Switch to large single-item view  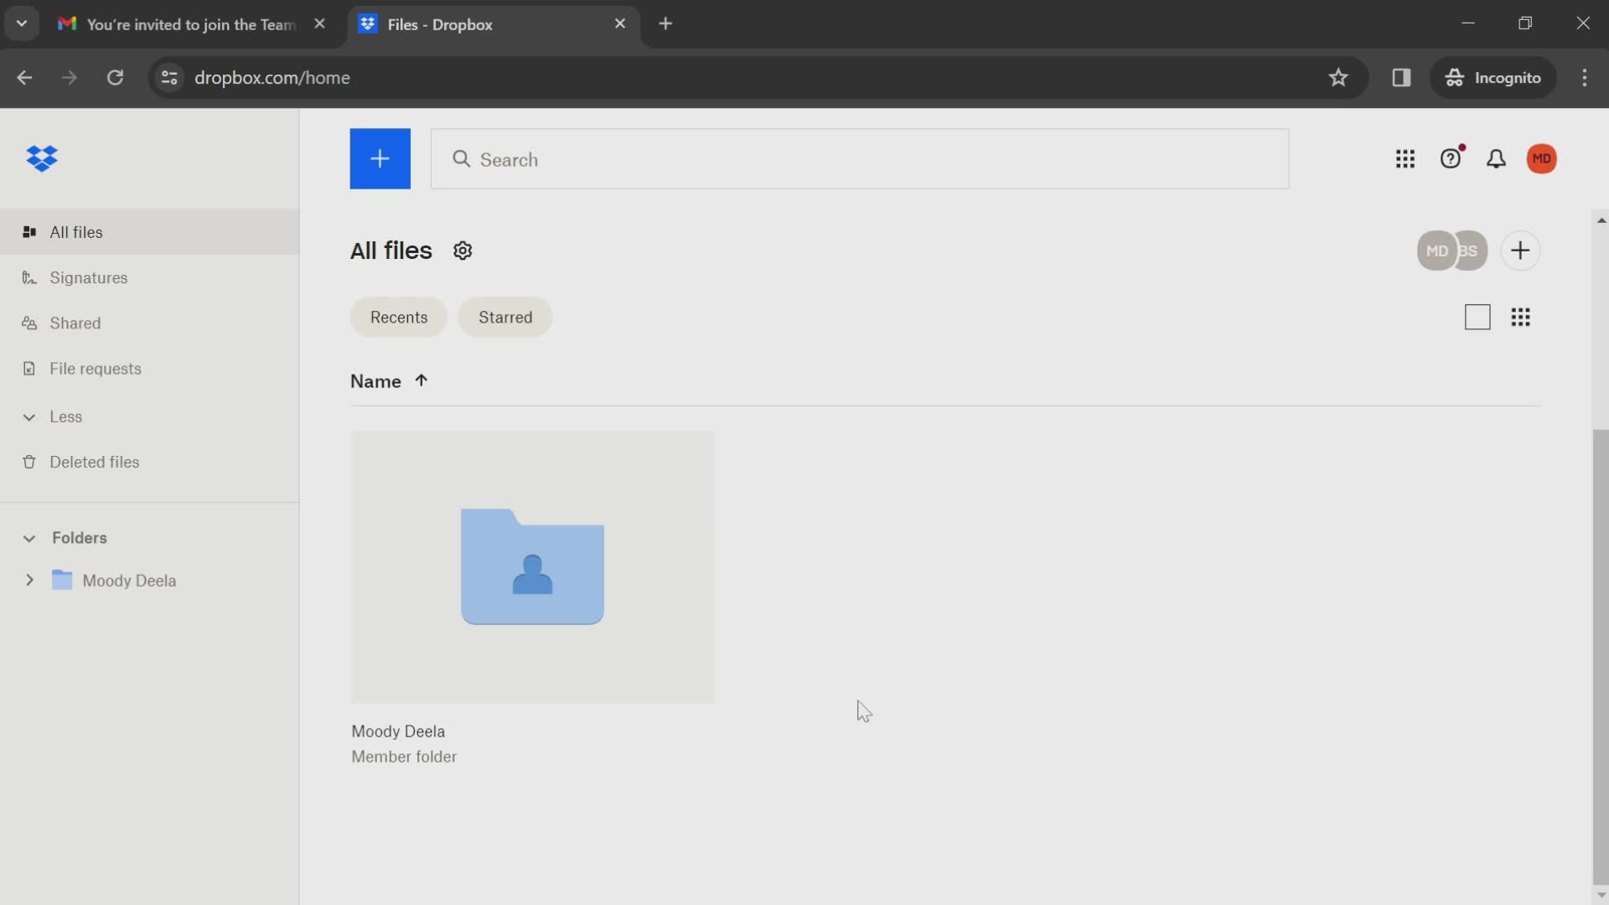point(1477,317)
